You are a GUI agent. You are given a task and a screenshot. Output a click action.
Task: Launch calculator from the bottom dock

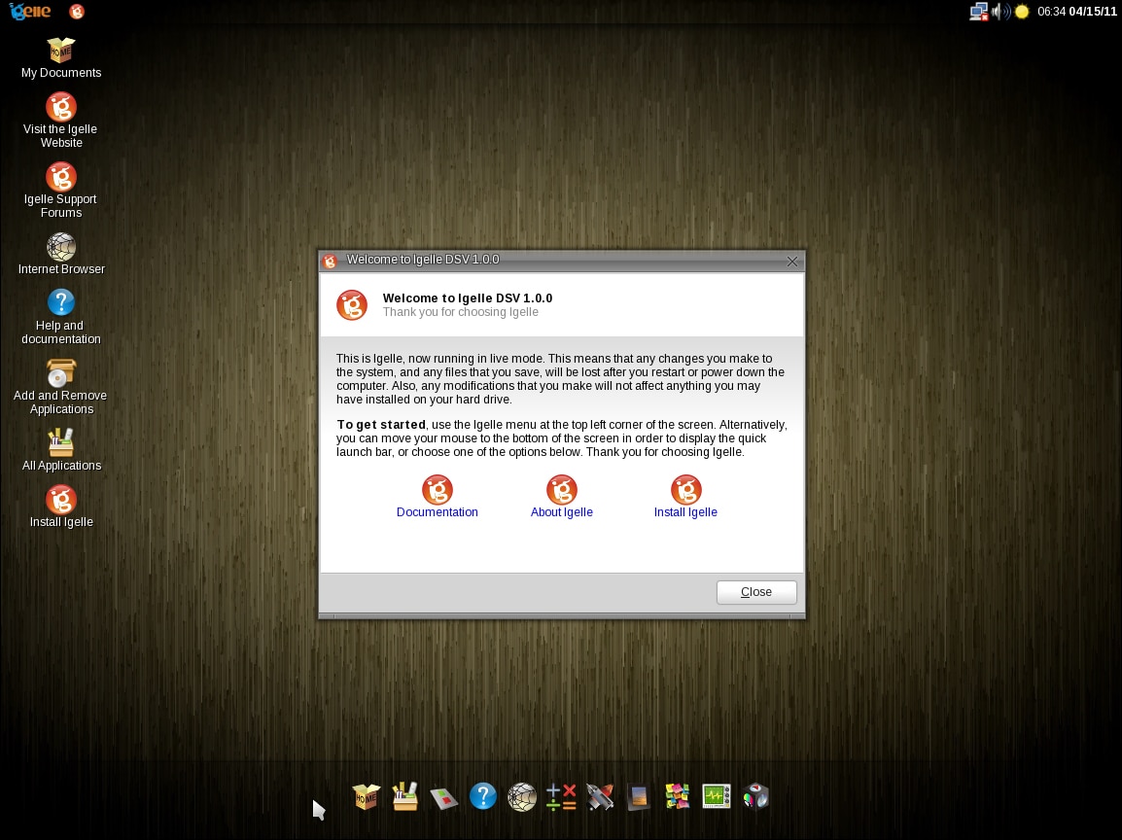561,797
